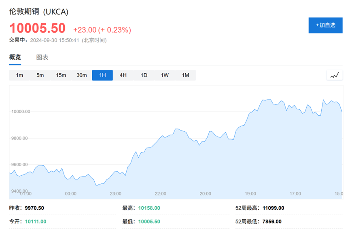Screen dimensions: 350x241
Task: Choose the 5m interval
Action: pos(40,75)
